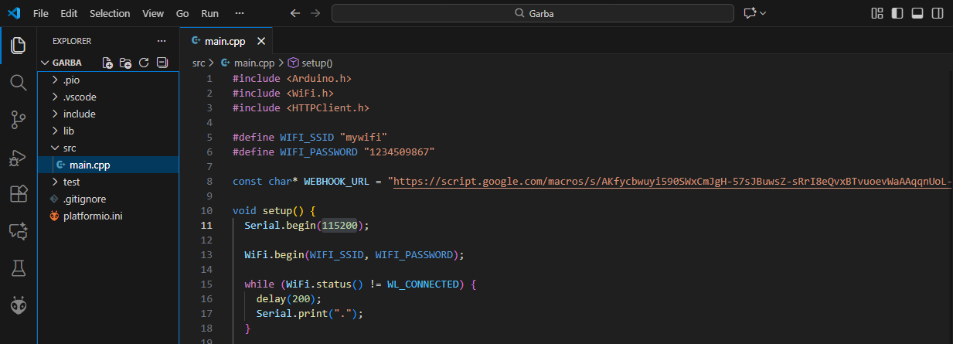Image resolution: width=953 pixels, height=344 pixels.
Task: Open the Testing flask icon
Action: tap(18, 268)
